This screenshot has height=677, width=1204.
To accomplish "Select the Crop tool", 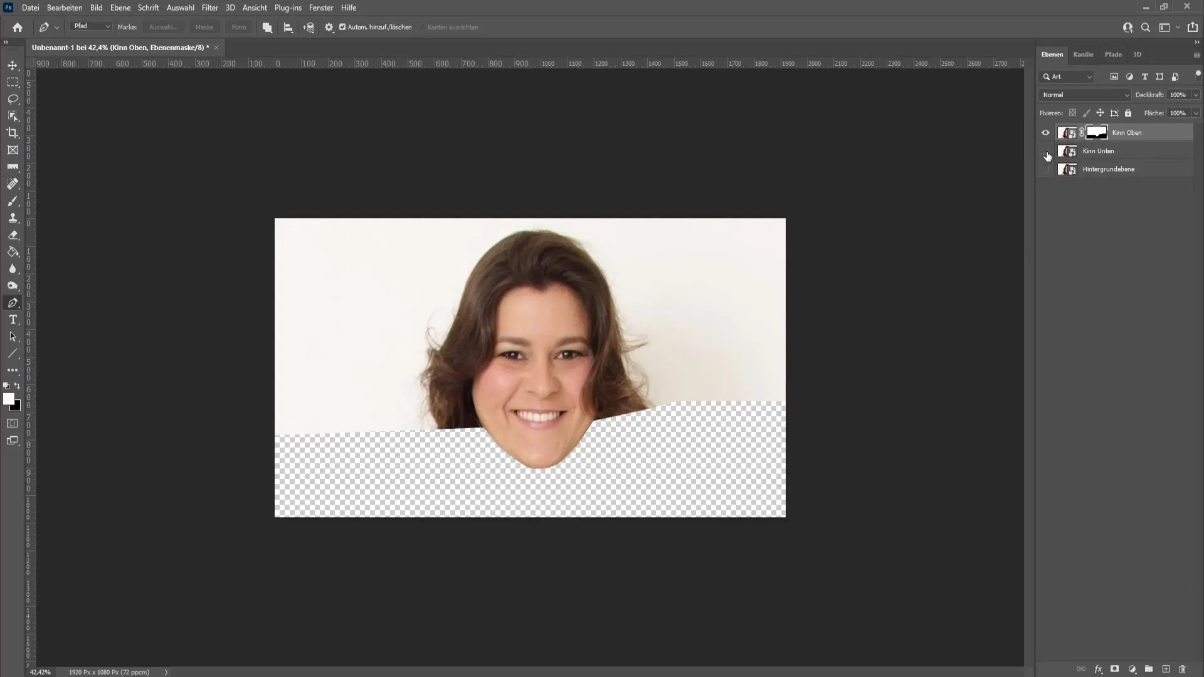I will coord(13,132).
